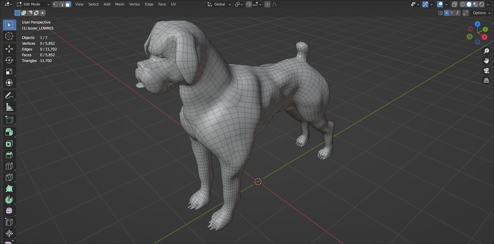Switch to edge select mode
Image resolution: width=494 pixels, height=244 pixels.
(62, 4)
